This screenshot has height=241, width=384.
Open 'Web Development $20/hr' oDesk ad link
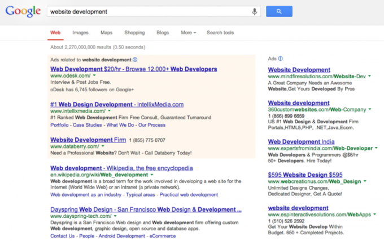[x=134, y=69]
